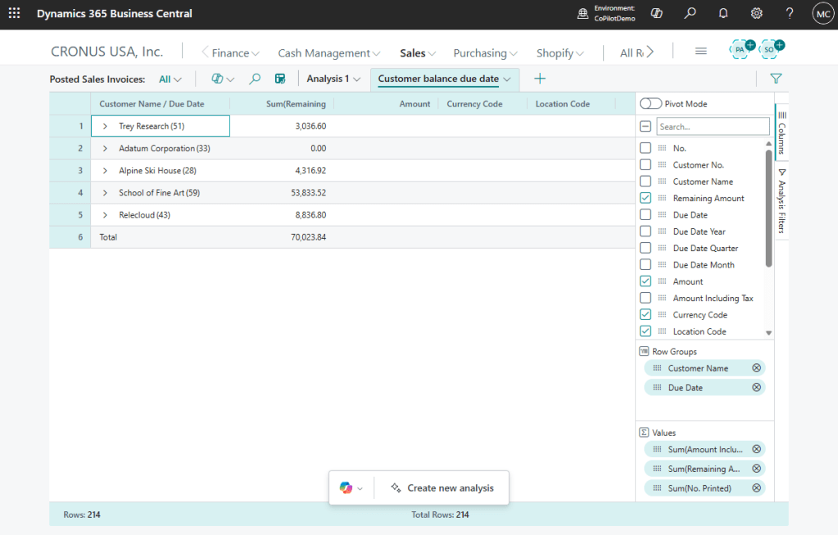Expand the Trey Research row group

[105, 126]
